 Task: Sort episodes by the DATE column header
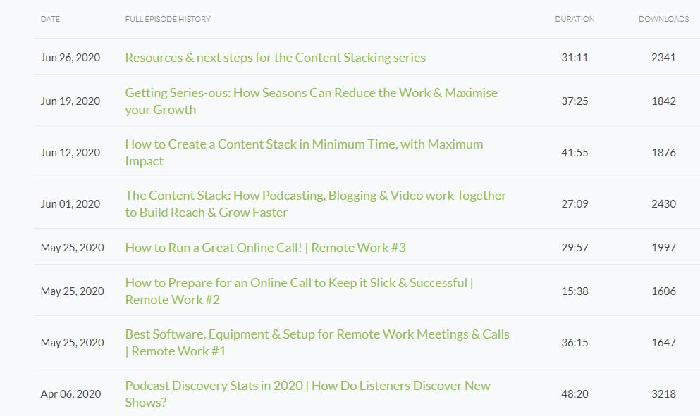coord(49,19)
